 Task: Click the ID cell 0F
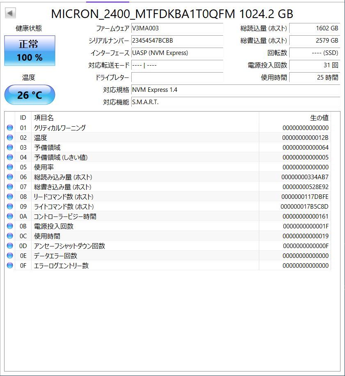click(23, 265)
